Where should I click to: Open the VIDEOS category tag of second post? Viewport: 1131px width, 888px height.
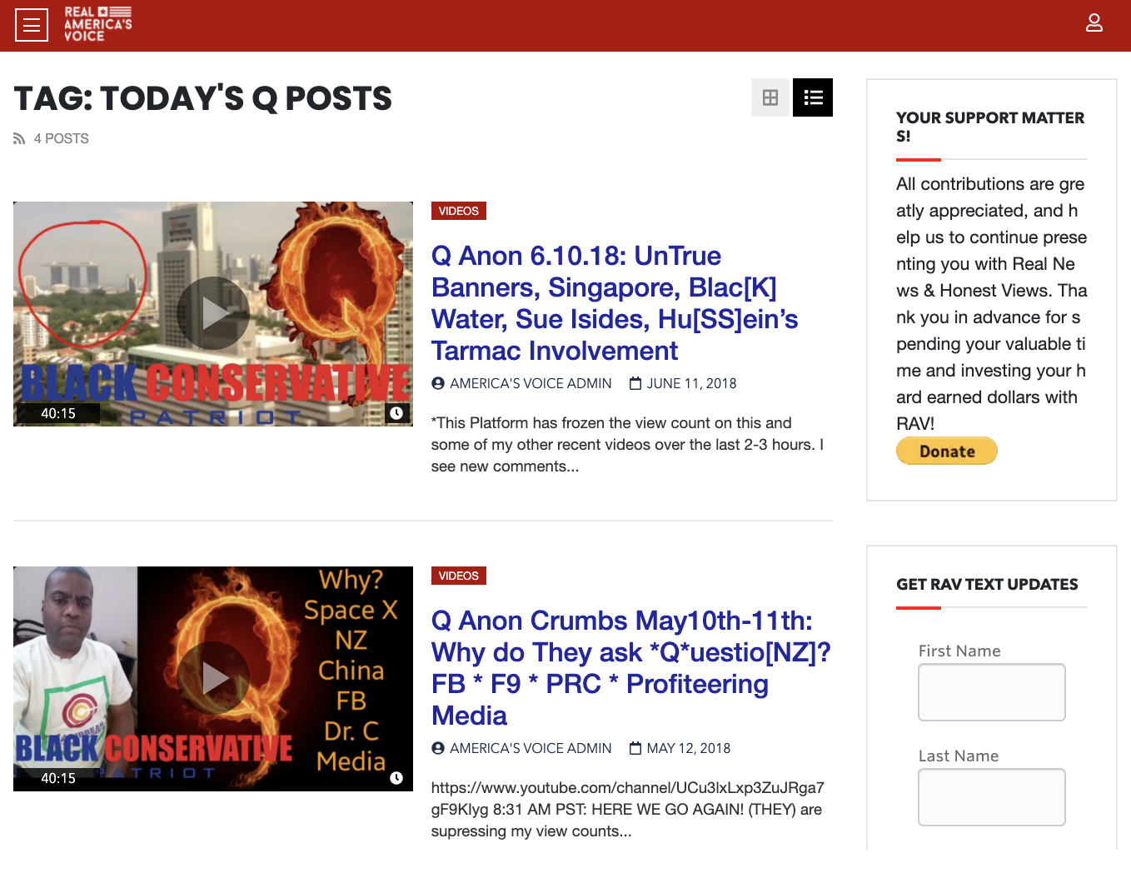tap(458, 576)
